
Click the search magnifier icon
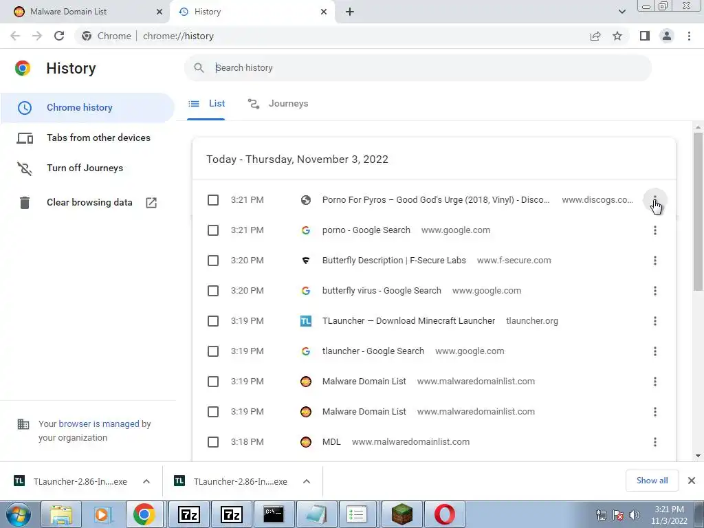pyautogui.click(x=199, y=68)
